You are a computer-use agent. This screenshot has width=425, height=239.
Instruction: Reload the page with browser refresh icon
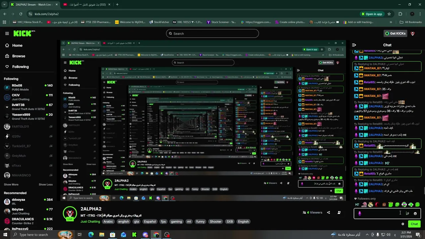tap(21, 14)
